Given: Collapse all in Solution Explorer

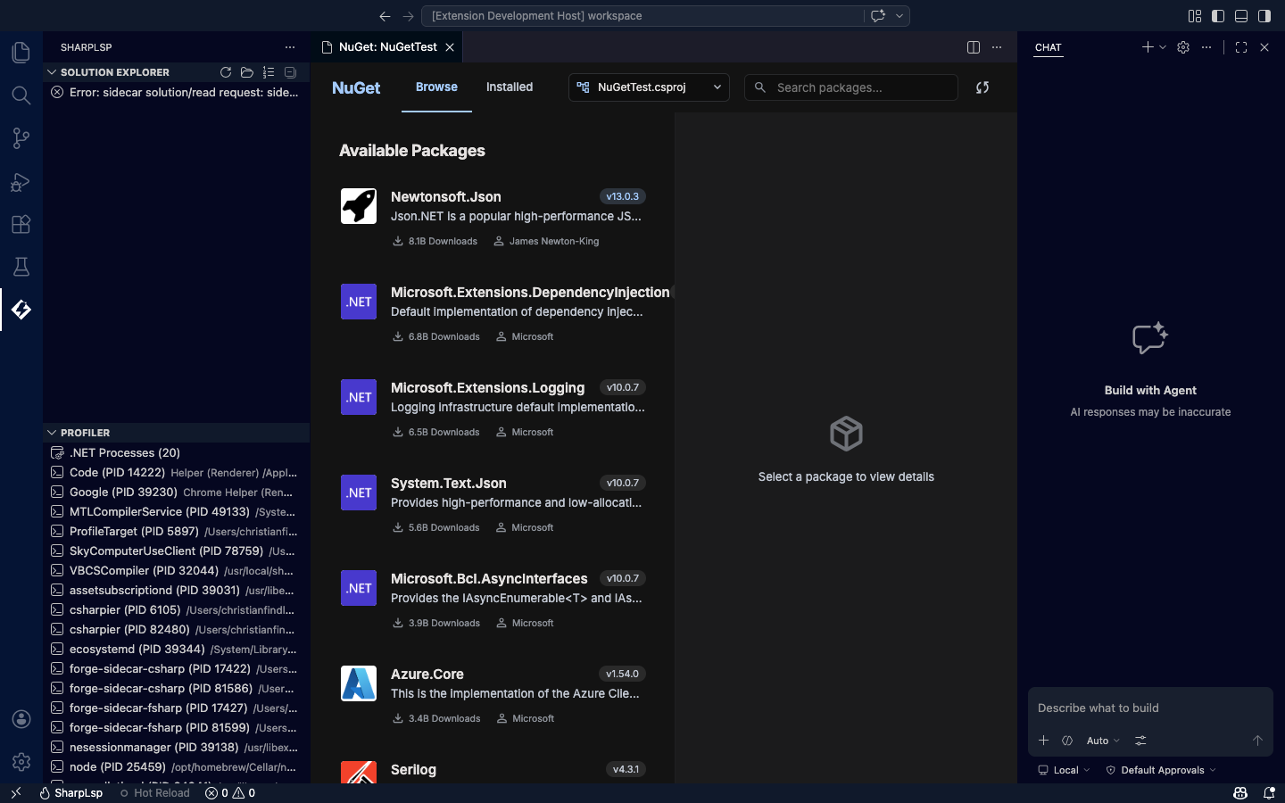Looking at the screenshot, I should [290, 72].
